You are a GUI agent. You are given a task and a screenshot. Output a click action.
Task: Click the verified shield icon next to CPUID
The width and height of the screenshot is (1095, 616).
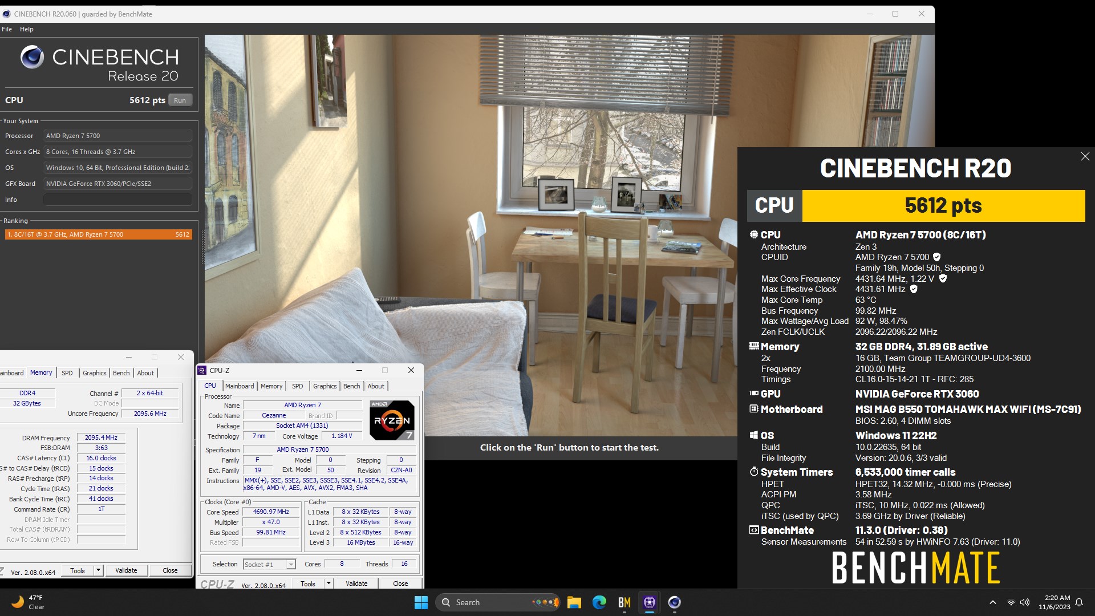936,257
